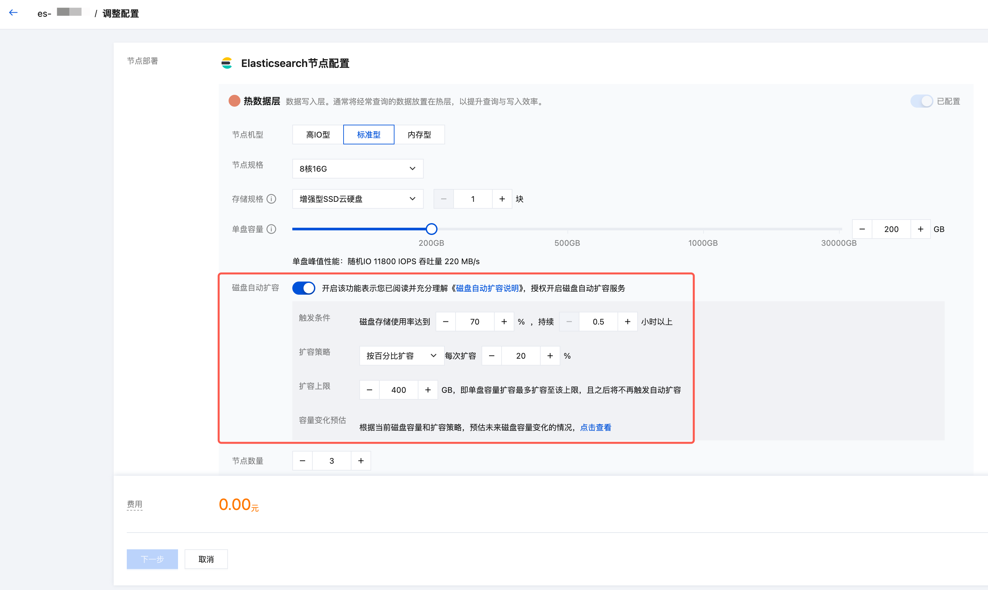Click the 取消 button

pyautogui.click(x=206, y=559)
